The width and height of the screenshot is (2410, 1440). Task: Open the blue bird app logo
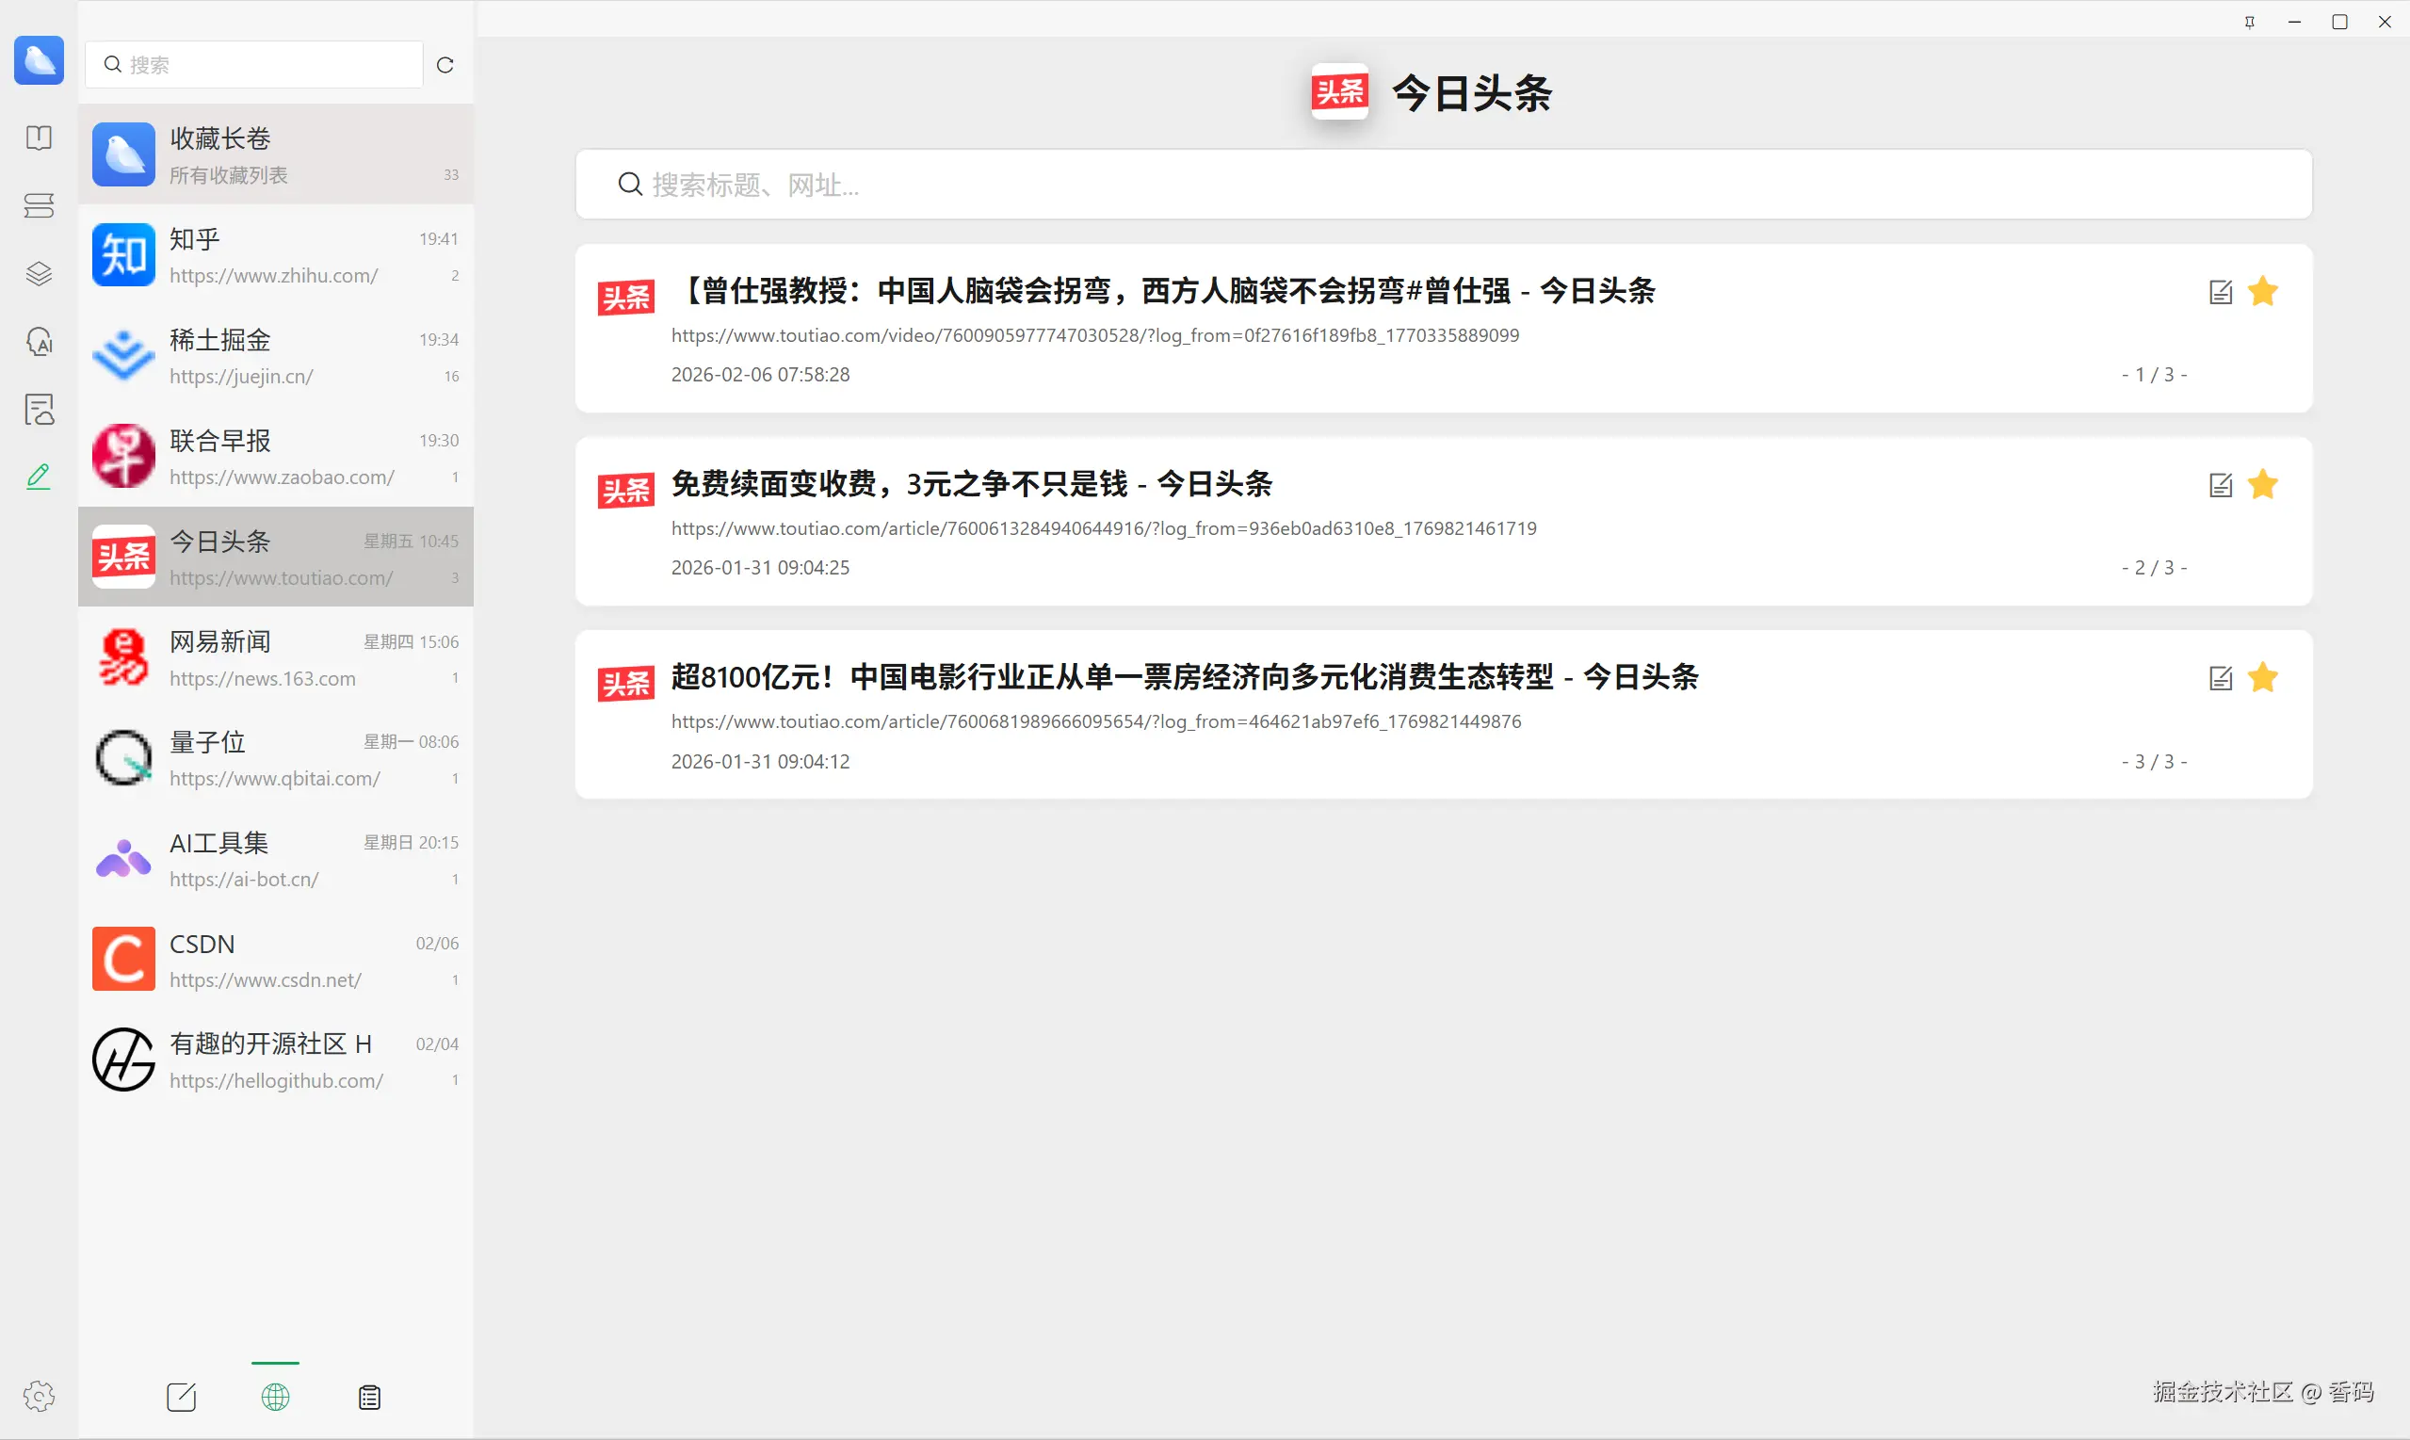39,60
